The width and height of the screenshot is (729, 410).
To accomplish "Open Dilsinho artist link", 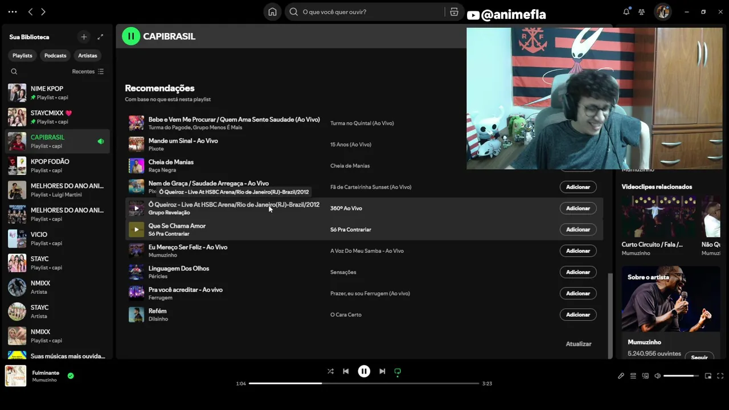I will click(158, 319).
